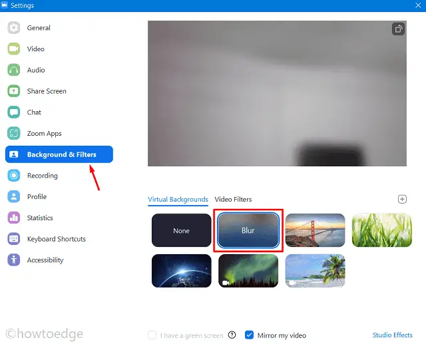Click the Profile person icon

13,197
